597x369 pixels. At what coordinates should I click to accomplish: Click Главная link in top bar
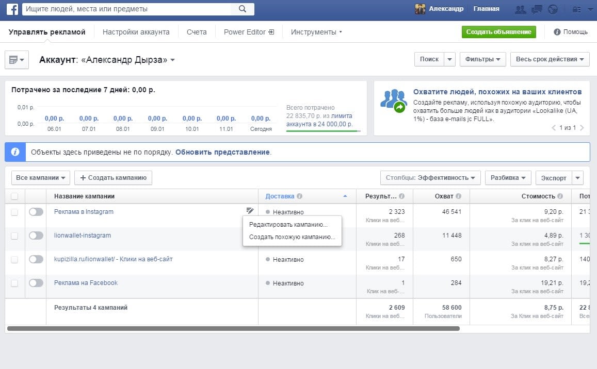(x=486, y=9)
